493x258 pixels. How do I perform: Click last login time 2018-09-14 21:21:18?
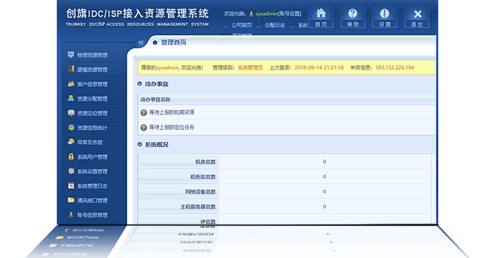[319, 67]
